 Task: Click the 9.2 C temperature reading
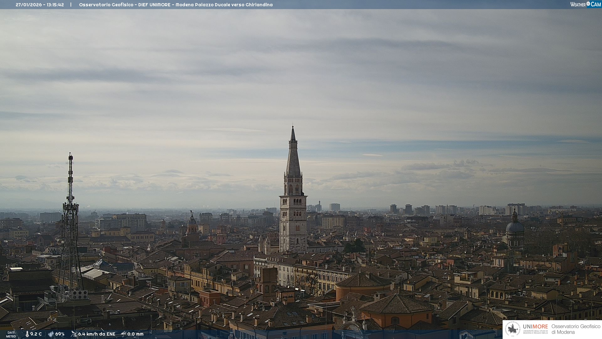(x=36, y=334)
